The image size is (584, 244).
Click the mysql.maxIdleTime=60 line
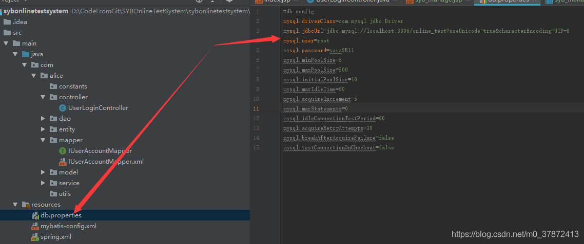coord(314,89)
